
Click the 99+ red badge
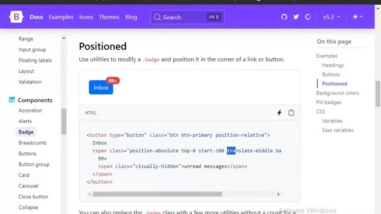pos(113,81)
